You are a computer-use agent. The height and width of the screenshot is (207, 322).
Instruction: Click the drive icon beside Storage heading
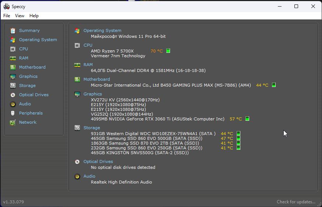pyautogui.click(x=77, y=128)
